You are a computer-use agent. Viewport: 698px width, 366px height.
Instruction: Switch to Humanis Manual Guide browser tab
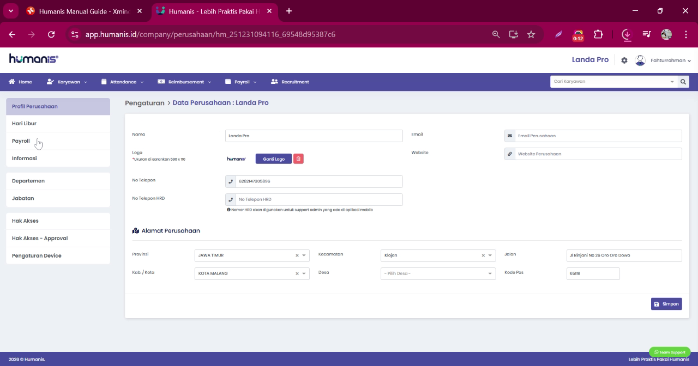[84, 11]
